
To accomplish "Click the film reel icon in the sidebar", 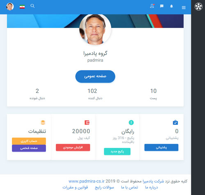I will [x=198, y=7].
